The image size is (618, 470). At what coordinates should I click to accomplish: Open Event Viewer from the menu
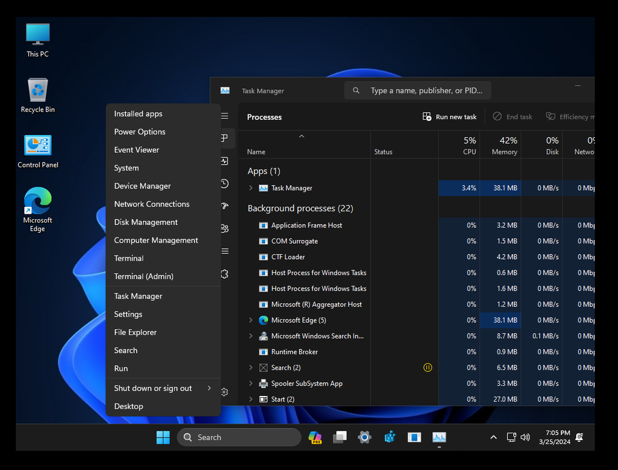tap(163, 150)
